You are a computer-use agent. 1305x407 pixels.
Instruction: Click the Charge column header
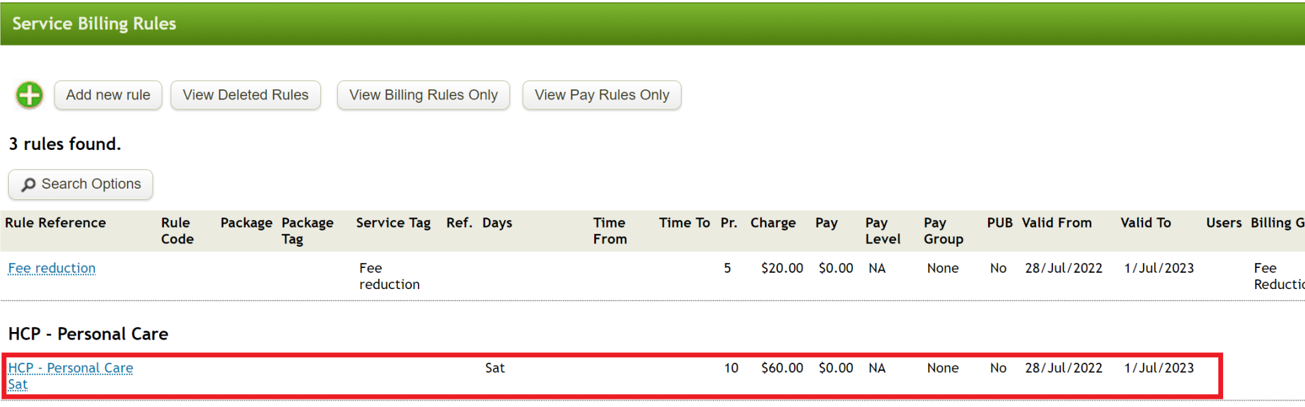(x=772, y=223)
